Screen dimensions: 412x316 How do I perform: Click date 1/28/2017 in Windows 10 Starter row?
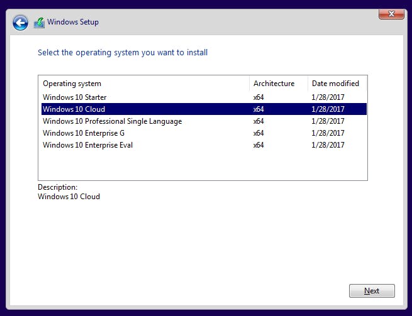pos(328,97)
